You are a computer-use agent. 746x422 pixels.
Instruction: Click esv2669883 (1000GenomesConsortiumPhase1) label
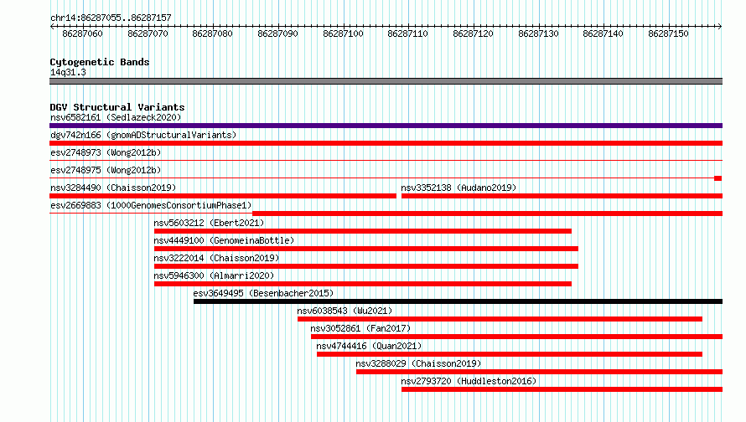(x=151, y=205)
